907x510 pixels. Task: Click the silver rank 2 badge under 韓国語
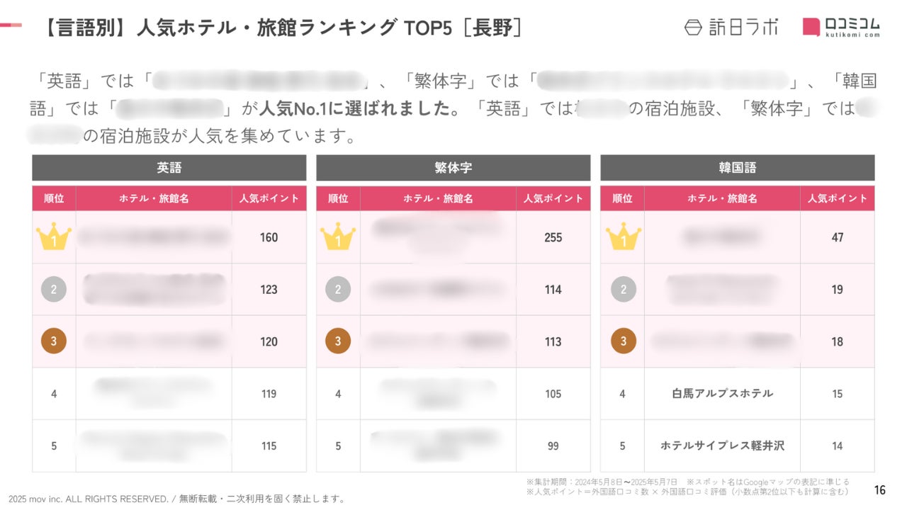click(x=623, y=289)
